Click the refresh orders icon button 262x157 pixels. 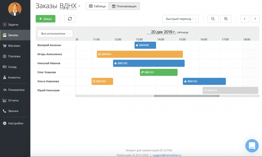point(70,19)
